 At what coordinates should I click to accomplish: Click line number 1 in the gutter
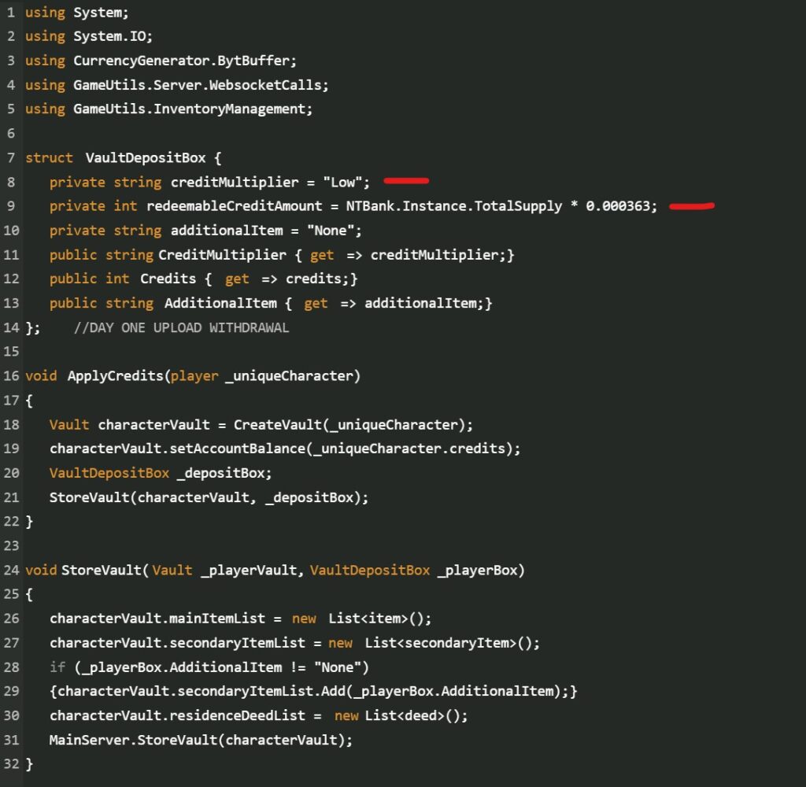[x=11, y=13]
